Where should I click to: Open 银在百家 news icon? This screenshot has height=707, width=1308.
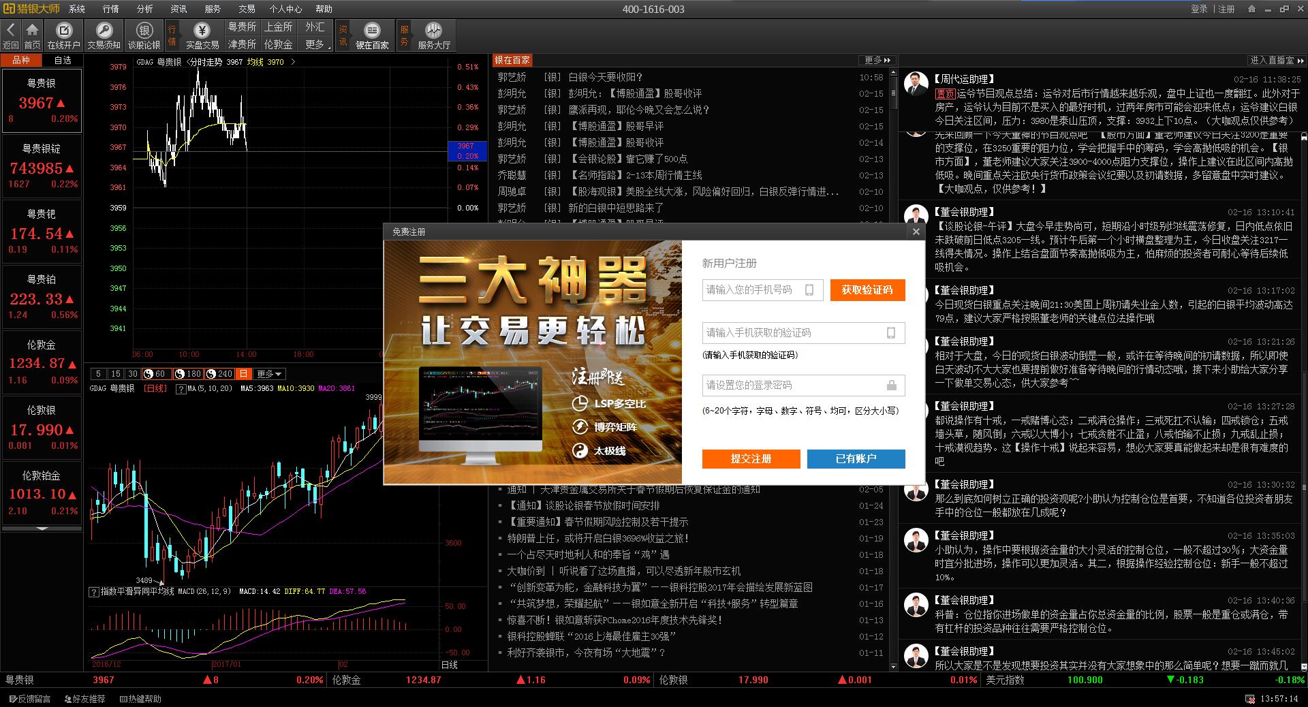tap(372, 31)
